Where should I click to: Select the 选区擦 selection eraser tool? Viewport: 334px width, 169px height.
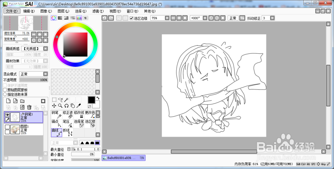(x=90, y=124)
